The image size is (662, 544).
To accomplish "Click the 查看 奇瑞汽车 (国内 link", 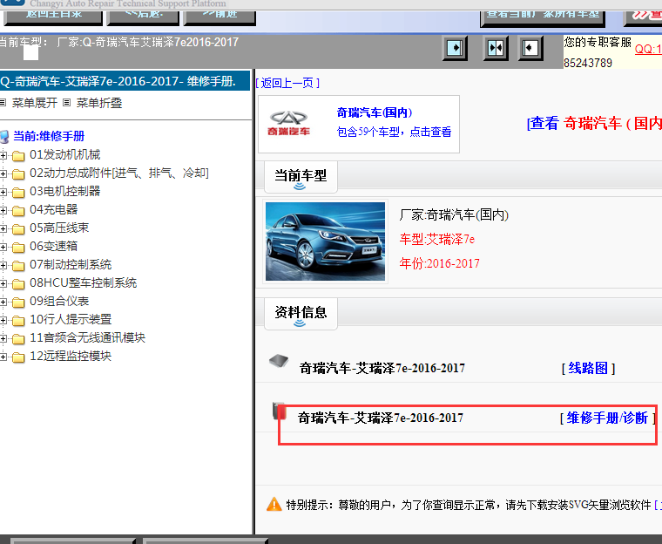I will 594,123.
